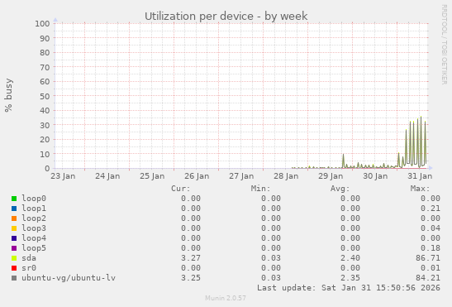Click the 27 Jan x-axis label
The image size is (452, 307).
click(x=241, y=176)
